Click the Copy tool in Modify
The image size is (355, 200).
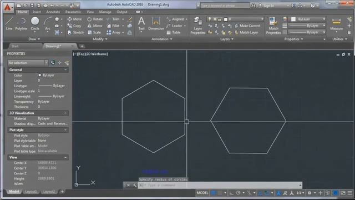pyautogui.click(x=74, y=26)
